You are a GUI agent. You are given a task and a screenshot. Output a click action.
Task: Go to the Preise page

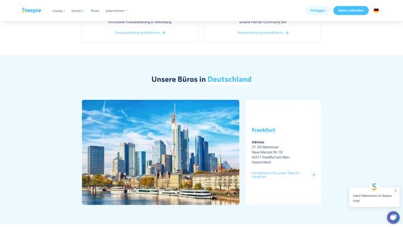click(x=95, y=11)
